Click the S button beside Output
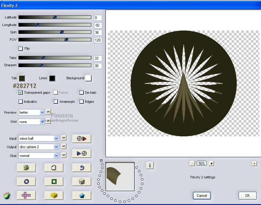 pos(64,146)
